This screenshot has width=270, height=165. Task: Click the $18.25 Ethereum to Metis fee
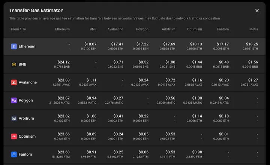[252, 44]
